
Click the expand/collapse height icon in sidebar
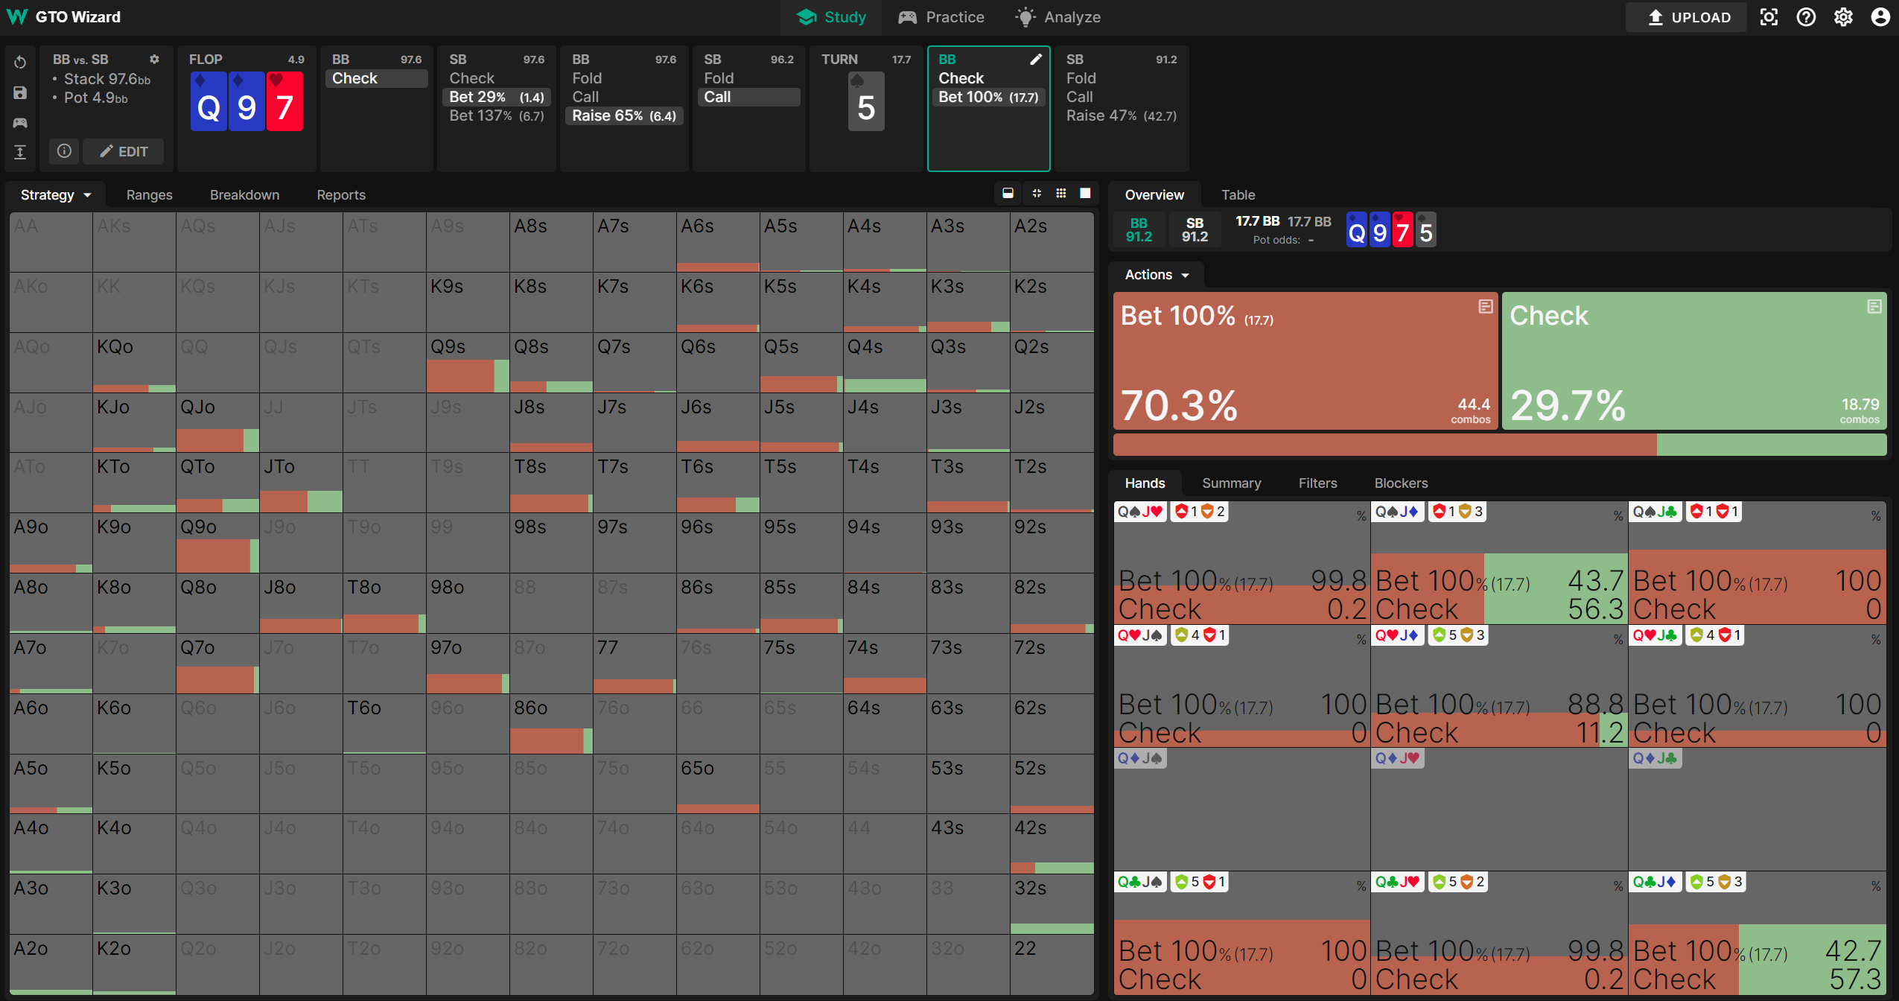[20, 152]
